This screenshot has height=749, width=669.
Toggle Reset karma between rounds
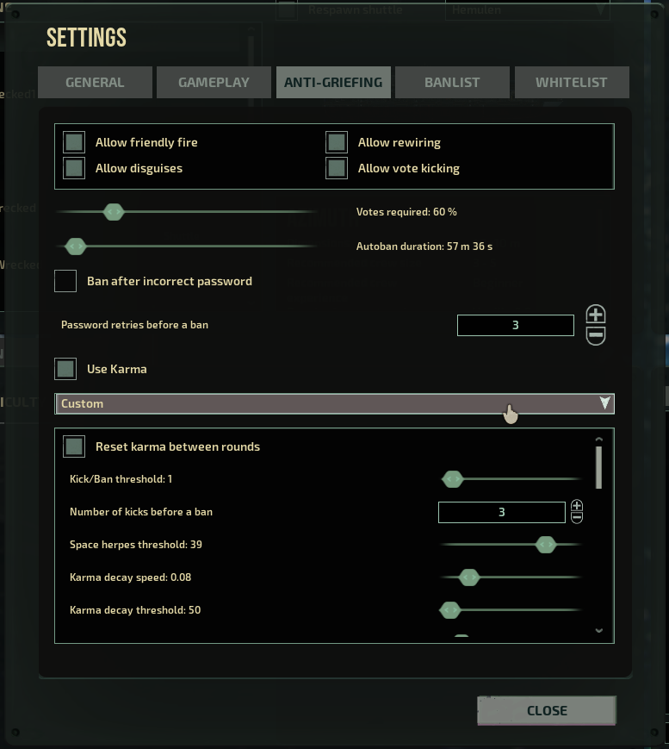click(75, 446)
